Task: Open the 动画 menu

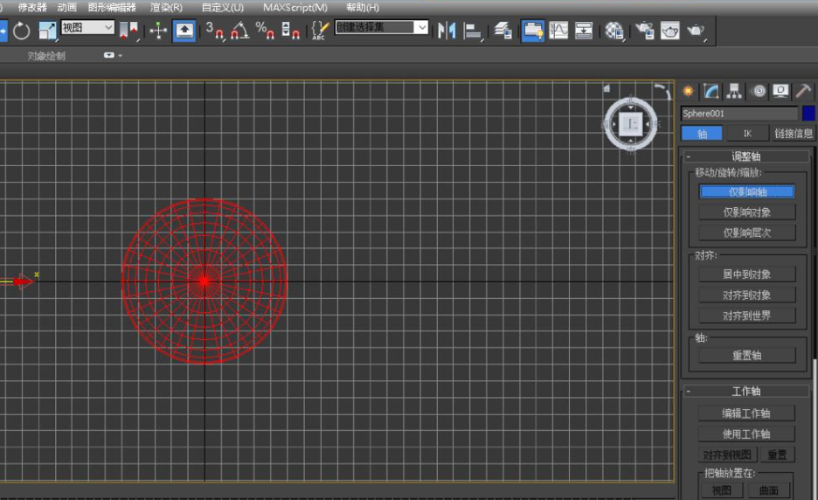Action: [x=66, y=7]
